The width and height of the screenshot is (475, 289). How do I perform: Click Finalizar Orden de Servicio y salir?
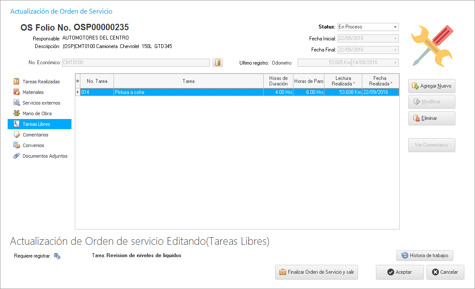coord(316,272)
